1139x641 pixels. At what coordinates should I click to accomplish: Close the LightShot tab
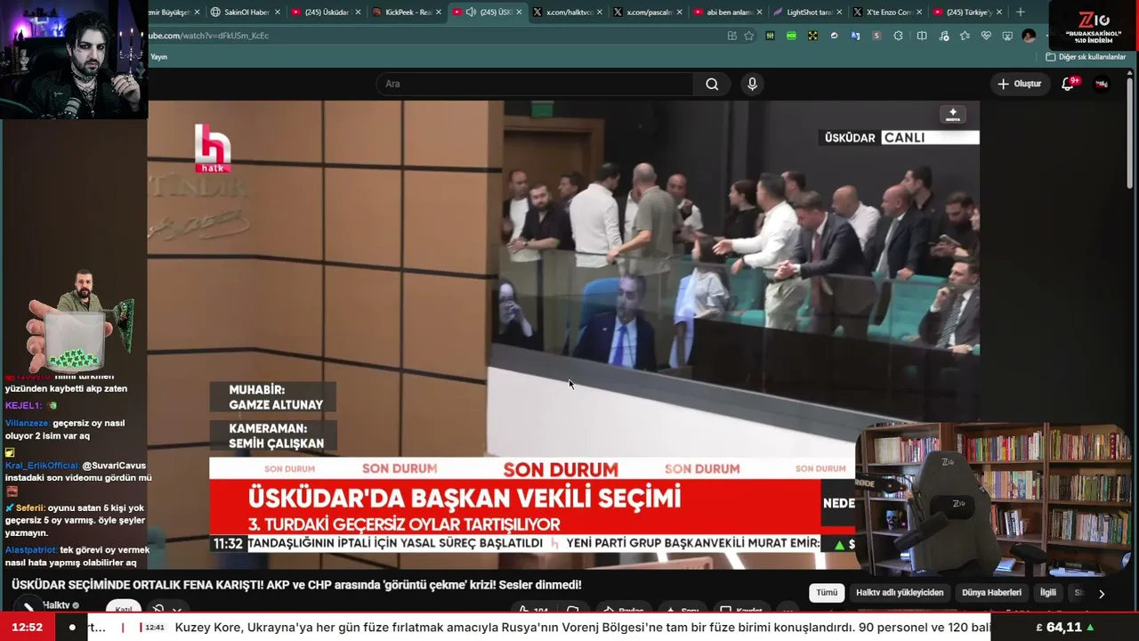840,12
